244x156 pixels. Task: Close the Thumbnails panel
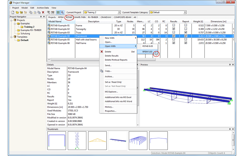pos(233,129)
